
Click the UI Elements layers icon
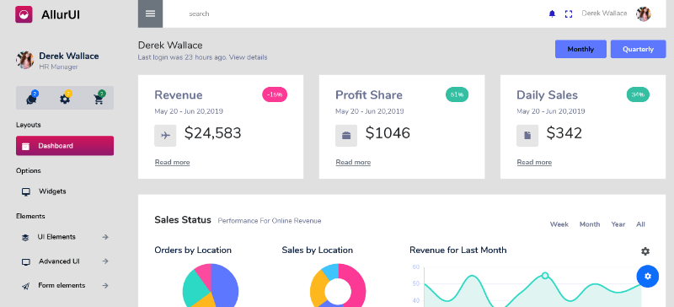[25, 238]
